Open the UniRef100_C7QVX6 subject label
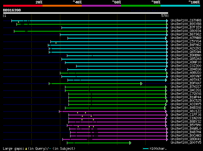203x151 pixels. 186,94
